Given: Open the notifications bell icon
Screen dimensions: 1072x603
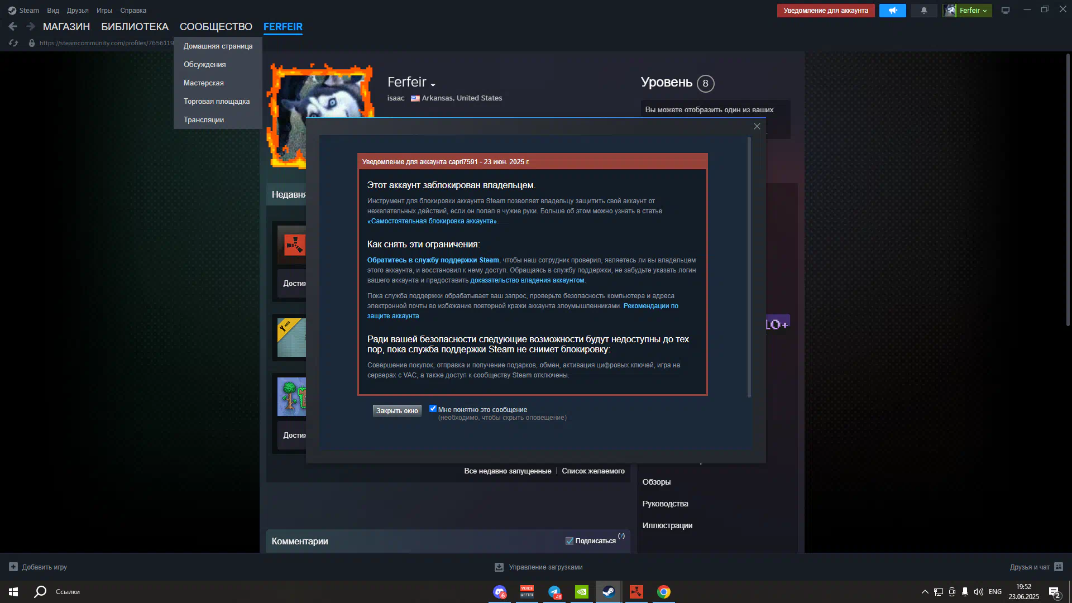Looking at the screenshot, I should (924, 11).
